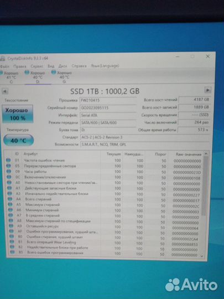Click the Текущее column header

[x=113, y=154]
